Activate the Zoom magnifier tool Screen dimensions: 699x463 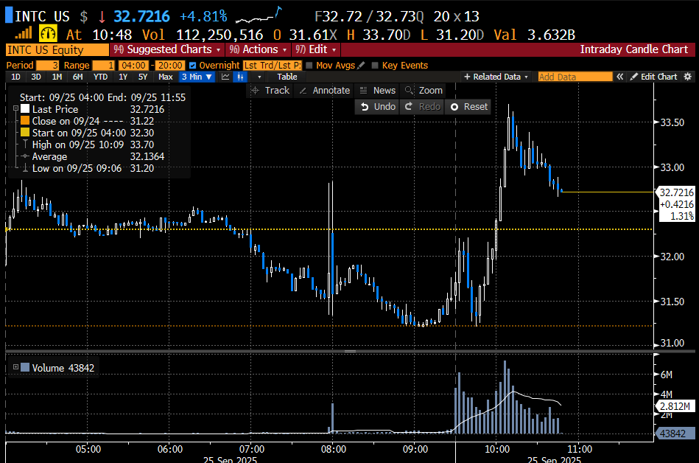point(424,91)
